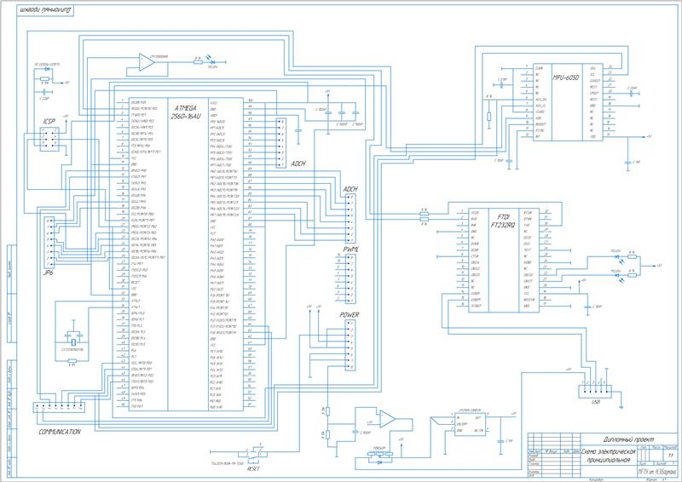Image resolution: width=682 pixels, height=482 pixels.
Task: Click the 'Дипломный проект' title block text
Action: (x=628, y=439)
